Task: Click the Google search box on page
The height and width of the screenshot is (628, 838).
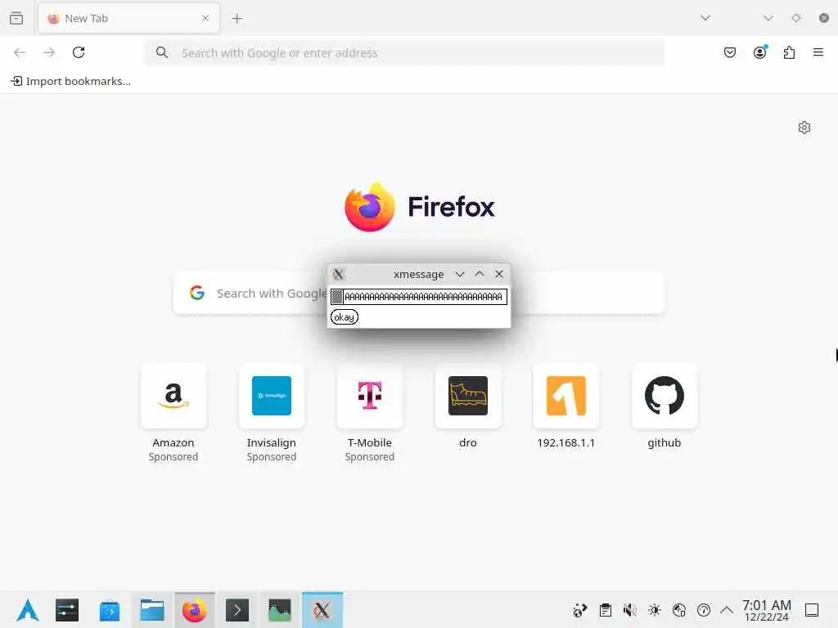Action: pyautogui.click(x=419, y=294)
